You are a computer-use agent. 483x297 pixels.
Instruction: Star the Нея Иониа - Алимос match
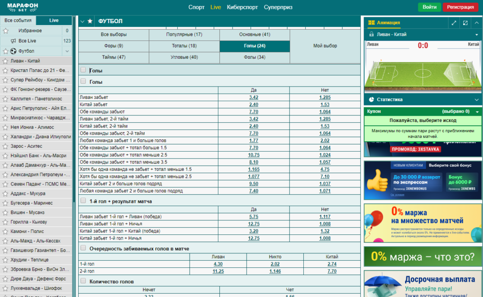[5, 127]
